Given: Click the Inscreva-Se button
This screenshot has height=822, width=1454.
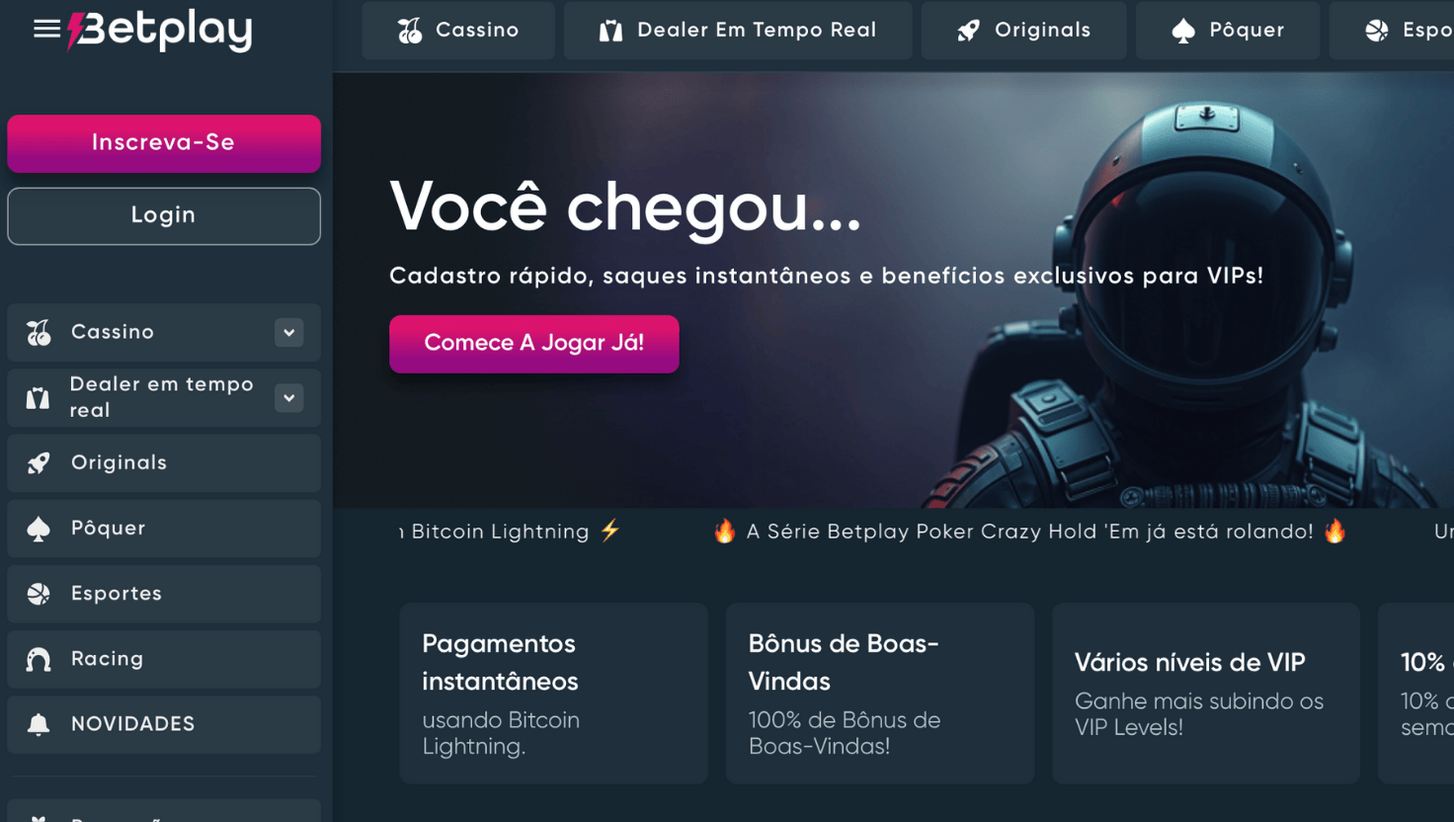Looking at the screenshot, I should (164, 143).
